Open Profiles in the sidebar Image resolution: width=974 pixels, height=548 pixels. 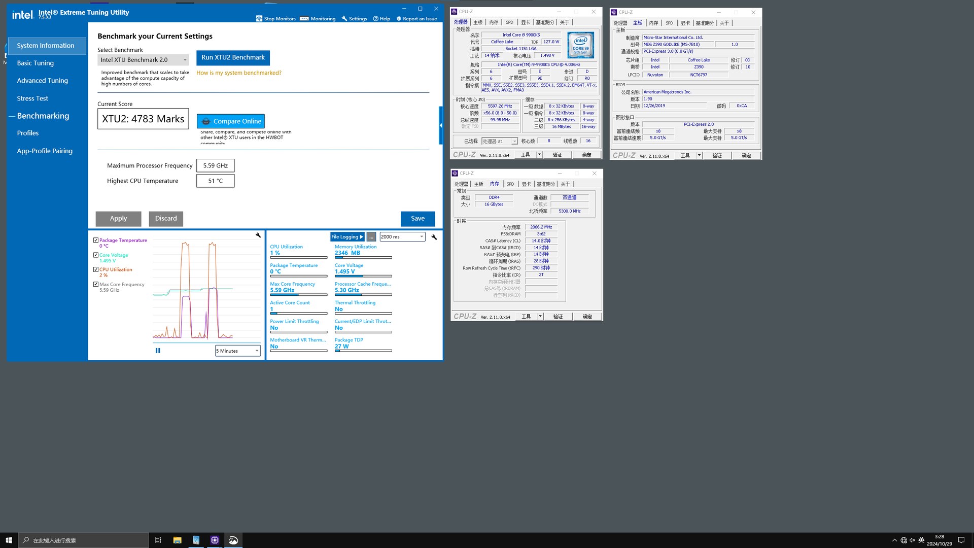pos(28,133)
